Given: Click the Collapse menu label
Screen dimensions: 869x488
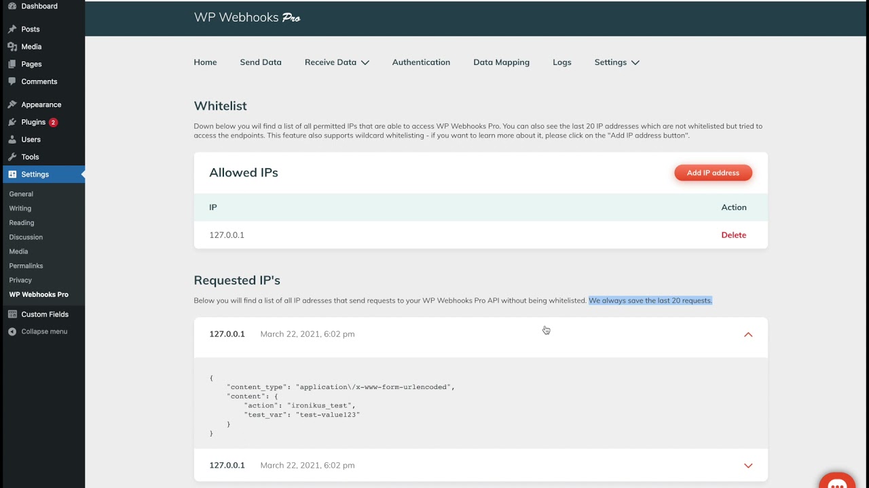Looking at the screenshot, I should [44, 331].
